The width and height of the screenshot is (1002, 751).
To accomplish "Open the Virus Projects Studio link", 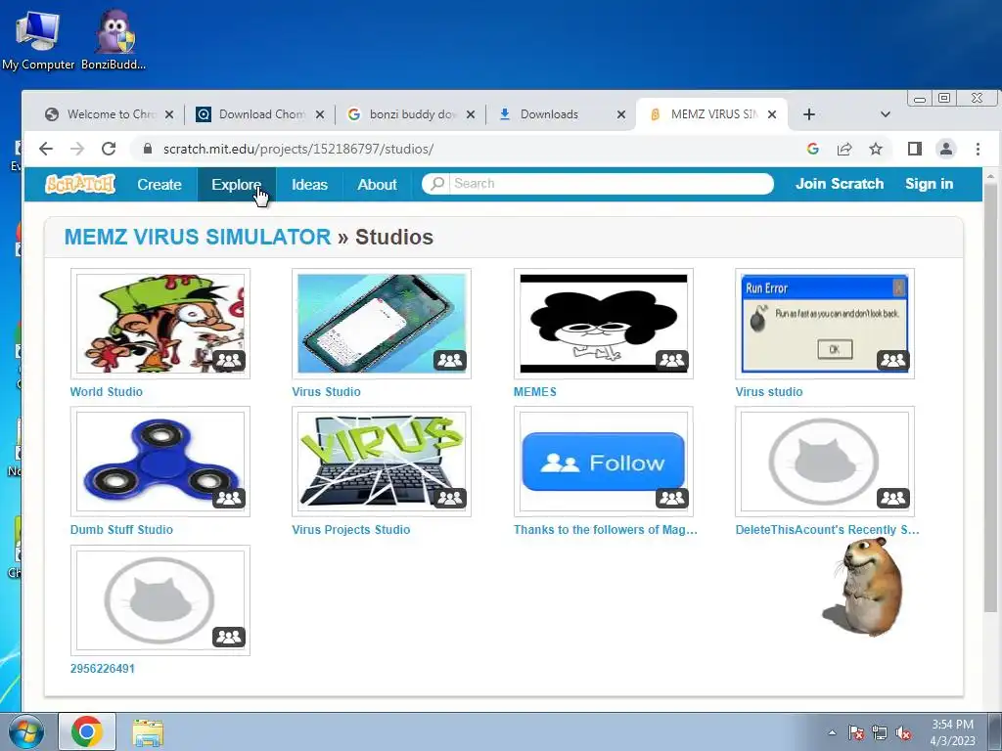I will (x=351, y=529).
